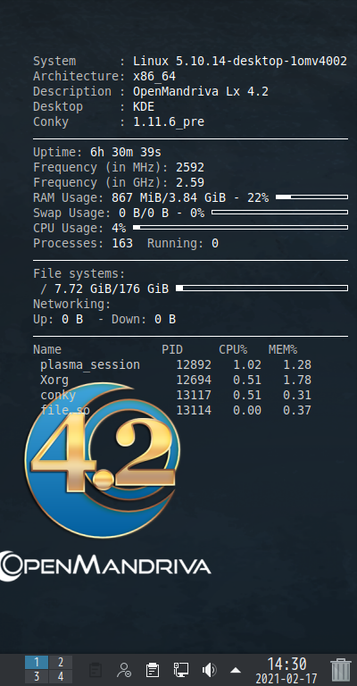Open the audio volume tray icon

coord(210,670)
